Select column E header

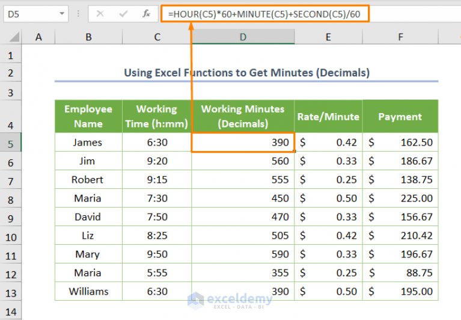point(328,37)
